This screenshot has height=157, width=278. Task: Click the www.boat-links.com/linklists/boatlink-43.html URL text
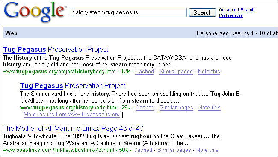point(59,150)
